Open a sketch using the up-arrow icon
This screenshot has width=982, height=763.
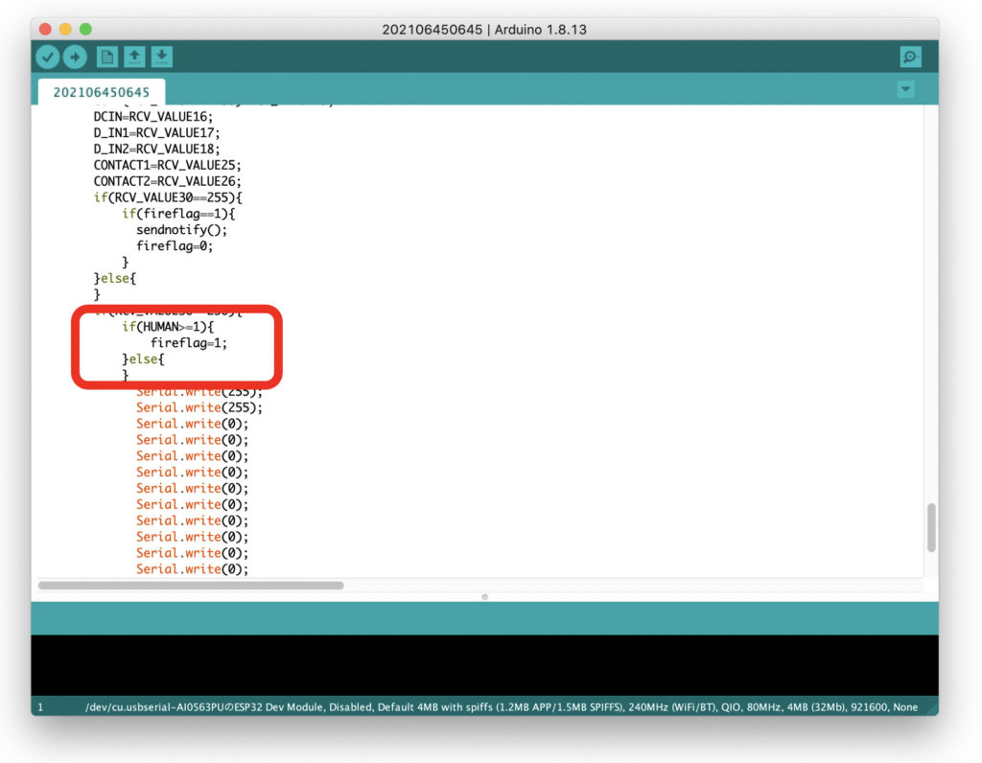click(x=134, y=58)
